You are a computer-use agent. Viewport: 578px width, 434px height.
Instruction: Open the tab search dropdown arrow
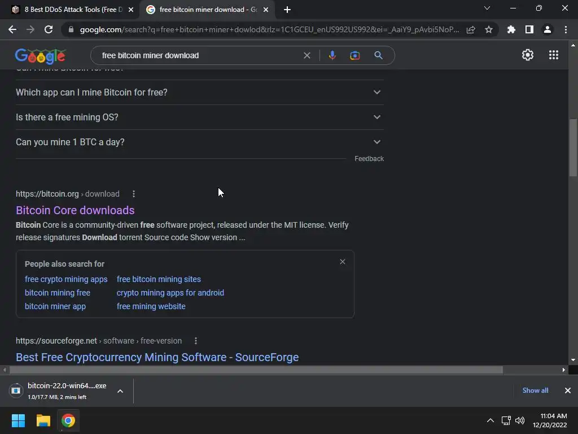[x=487, y=8]
